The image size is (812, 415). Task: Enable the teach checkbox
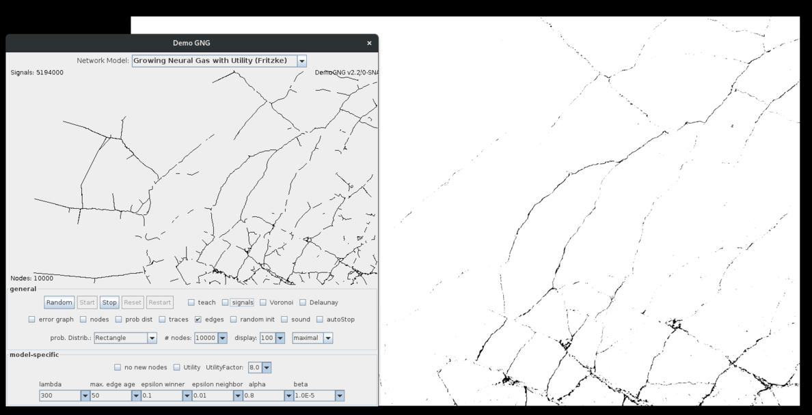pos(192,302)
